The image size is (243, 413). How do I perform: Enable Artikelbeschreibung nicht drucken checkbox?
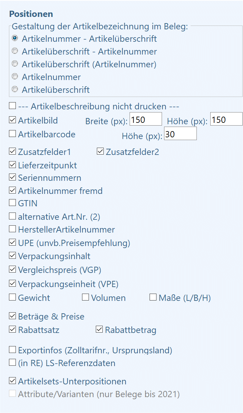pos(12,106)
